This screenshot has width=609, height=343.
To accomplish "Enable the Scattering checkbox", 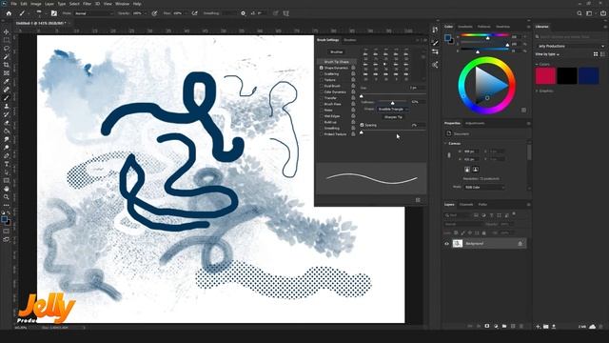I will 322,74.
